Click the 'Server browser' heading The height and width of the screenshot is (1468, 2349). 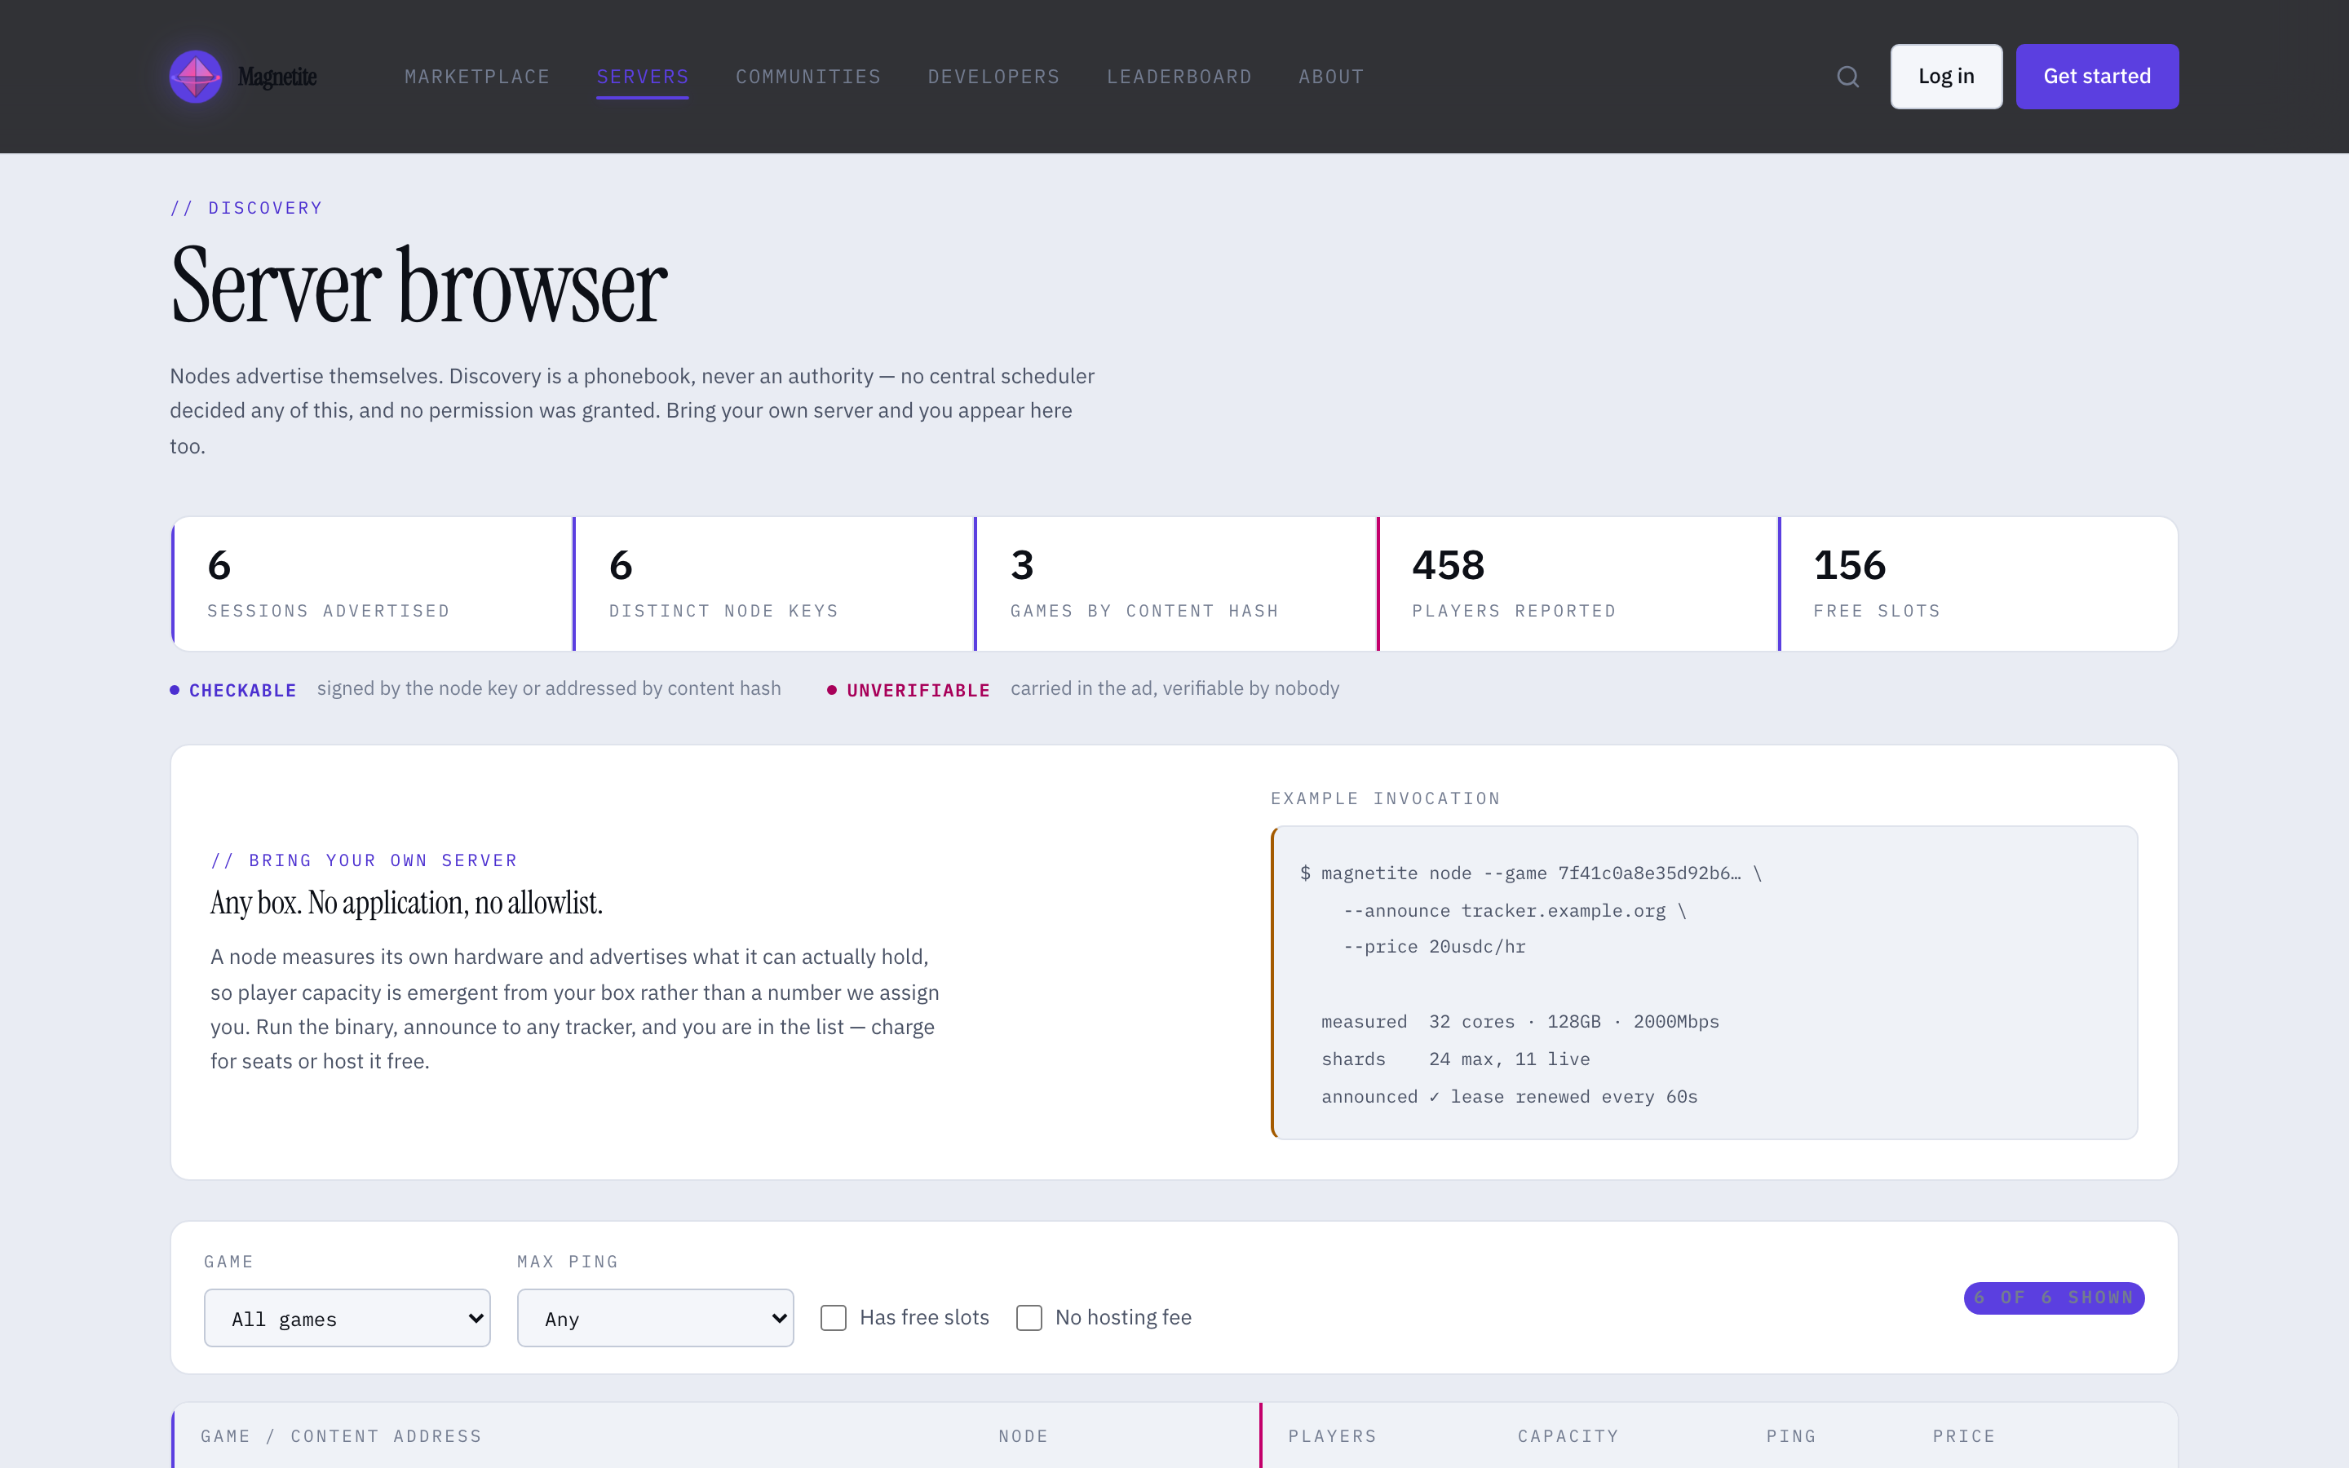418,285
